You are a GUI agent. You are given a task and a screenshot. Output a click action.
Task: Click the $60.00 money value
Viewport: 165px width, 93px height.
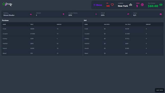(x=153, y=6)
